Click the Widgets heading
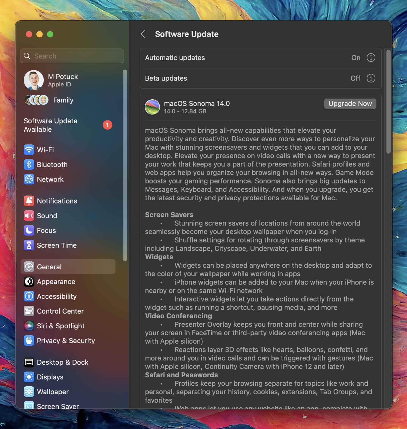This screenshot has height=429, width=407. click(159, 257)
